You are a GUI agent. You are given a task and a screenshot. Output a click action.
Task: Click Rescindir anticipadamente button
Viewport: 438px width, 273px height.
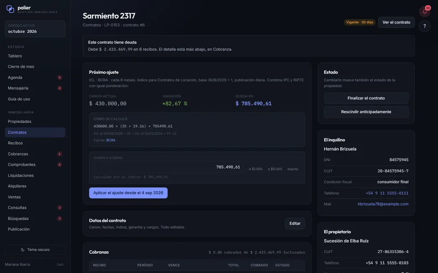pos(366,112)
